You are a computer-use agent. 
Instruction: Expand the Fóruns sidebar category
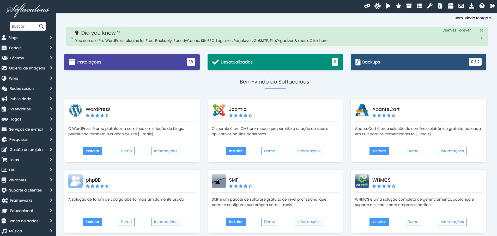(27, 58)
